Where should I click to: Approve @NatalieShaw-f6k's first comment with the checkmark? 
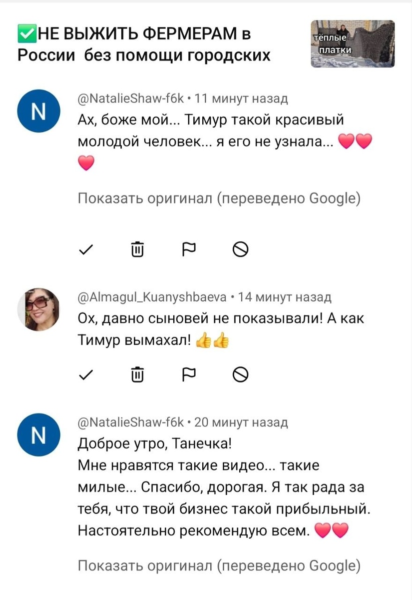(x=86, y=248)
